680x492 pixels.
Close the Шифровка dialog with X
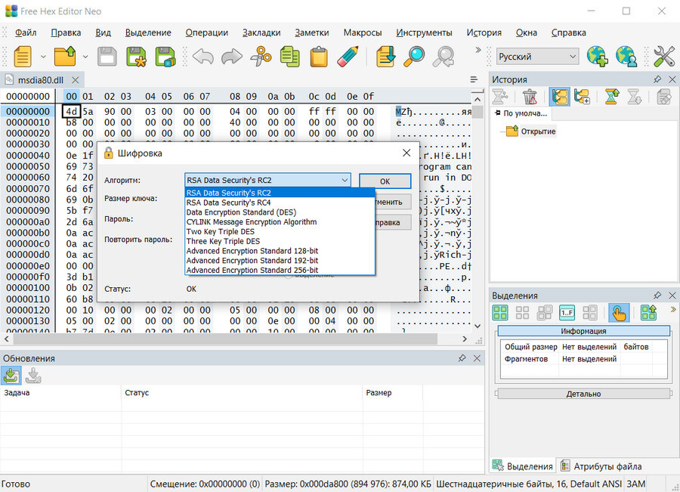pos(406,153)
